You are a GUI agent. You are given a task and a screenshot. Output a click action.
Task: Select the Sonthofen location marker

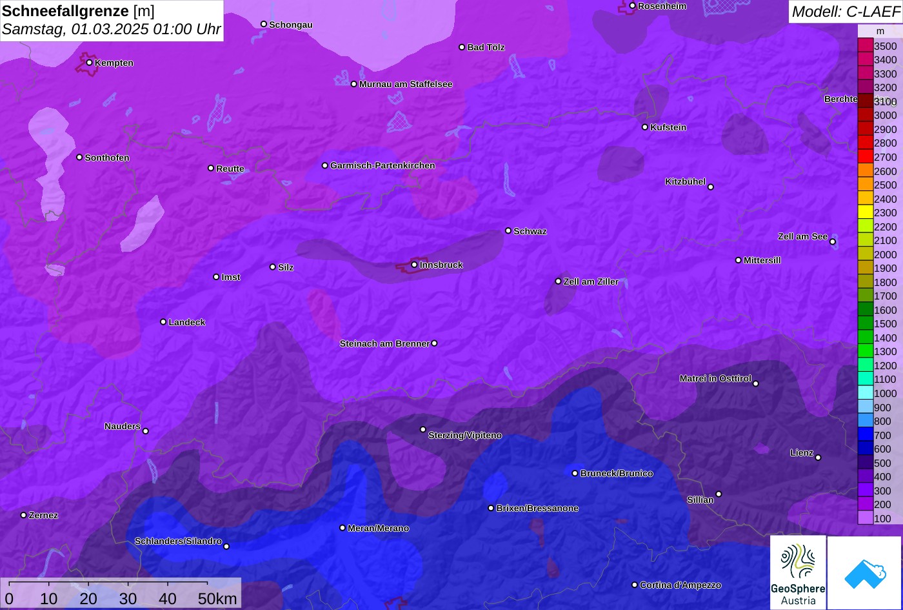[x=79, y=158]
